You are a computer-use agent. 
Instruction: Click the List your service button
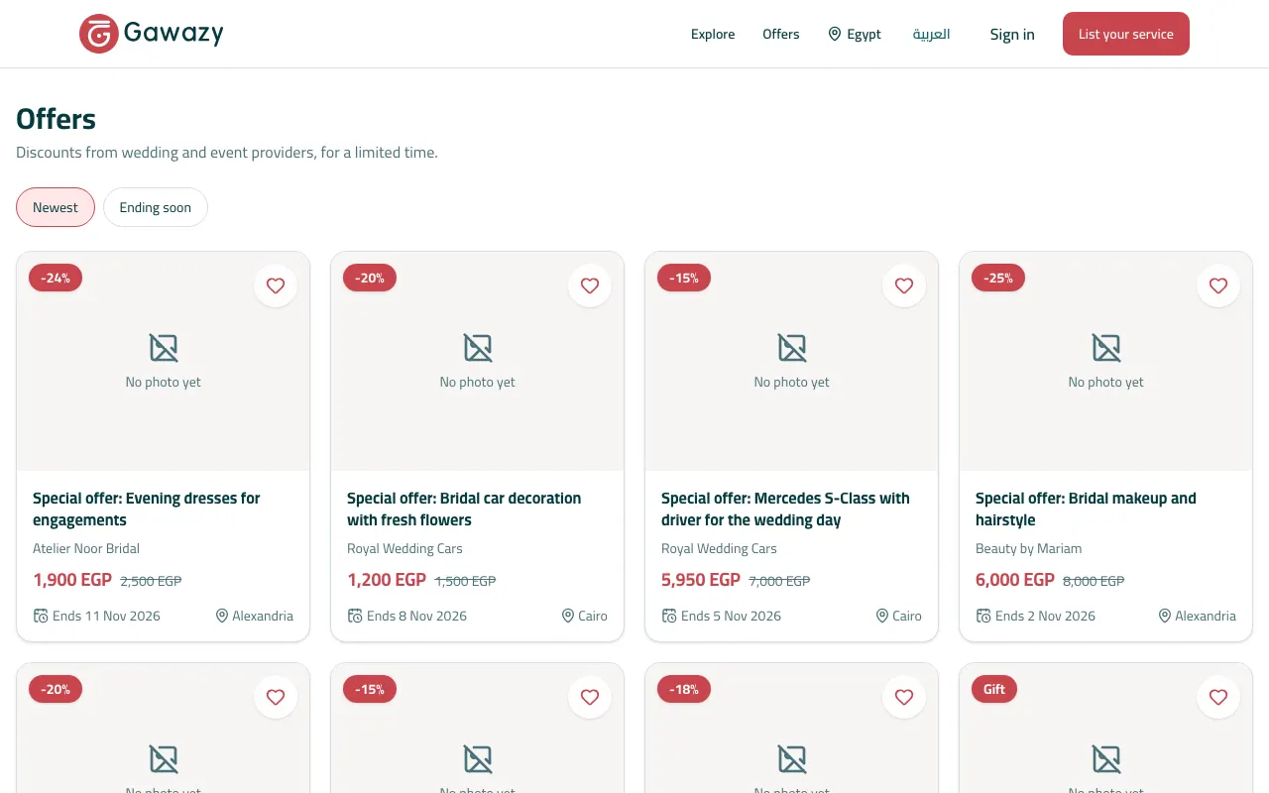(x=1126, y=34)
